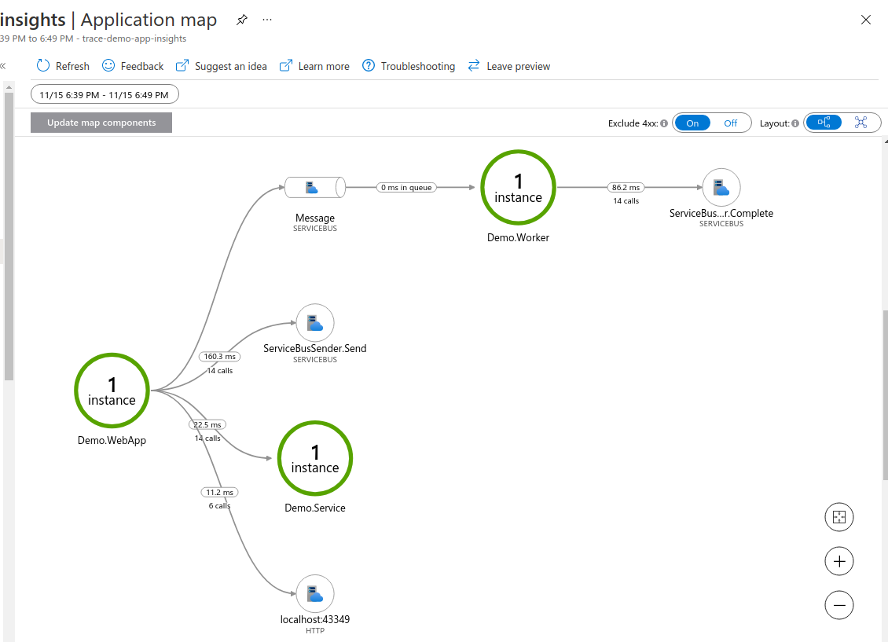Screen dimensions: 888x642
Task: Select localhost:43349 HTTP dependency node
Action: (315, 594)
